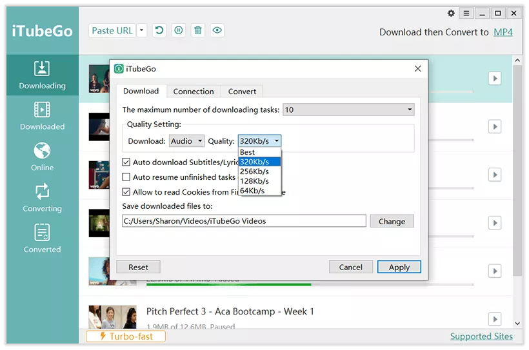Screen dimensions: 529x350
Task: Select 320Kb/s in quality list
Action: click(x=259, y=162)
